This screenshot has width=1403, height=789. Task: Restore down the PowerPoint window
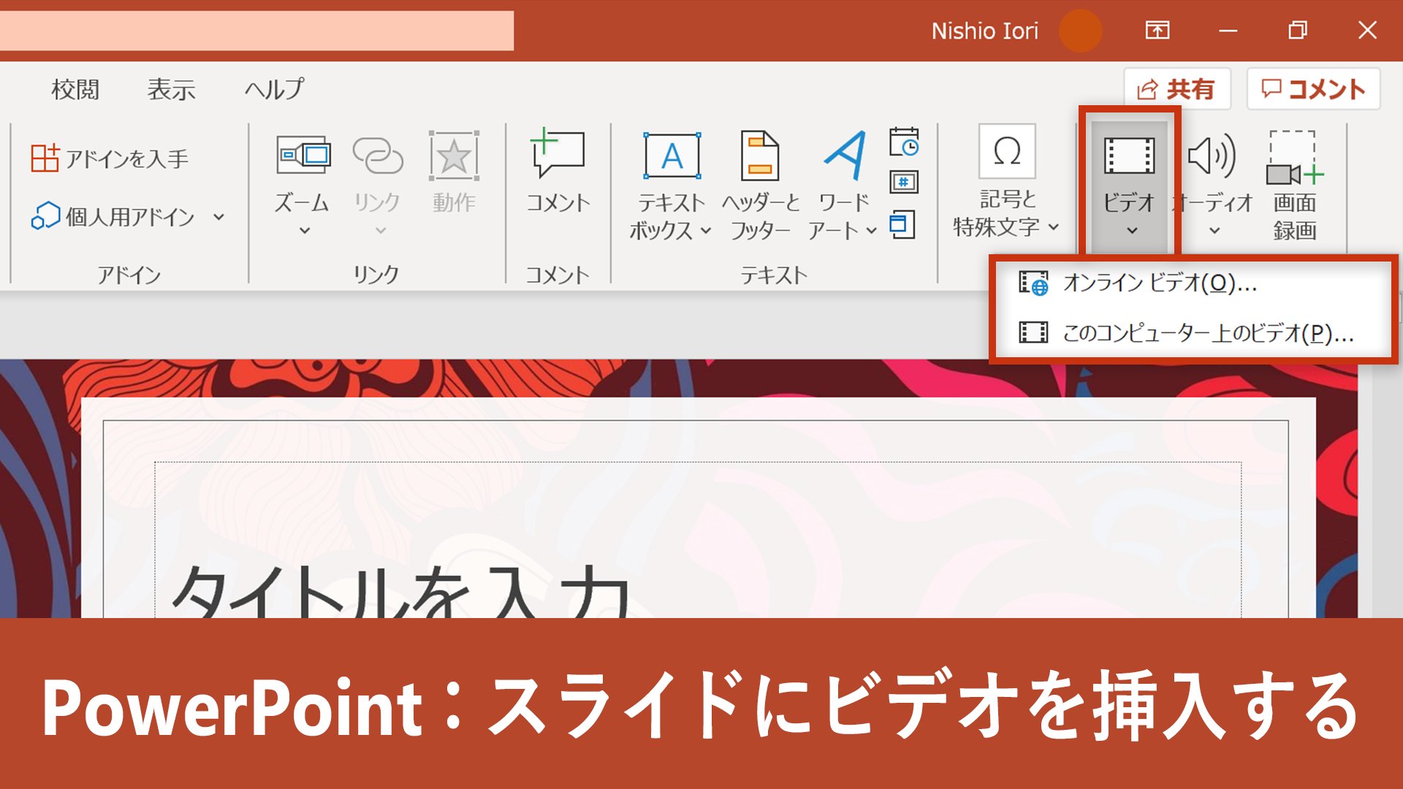coord(1298,31)
